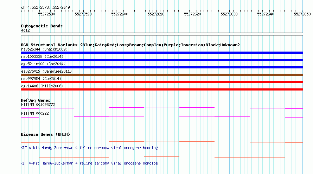
Task: Click ruler position 55272590
Action: pyautogui.click(x=83, y=14)
